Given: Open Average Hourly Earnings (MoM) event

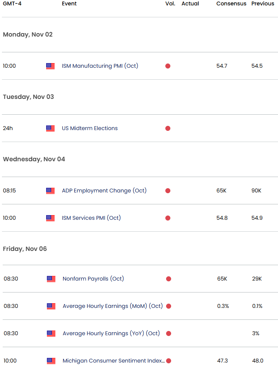Looking at the screenshot, I should pos(113,306).
